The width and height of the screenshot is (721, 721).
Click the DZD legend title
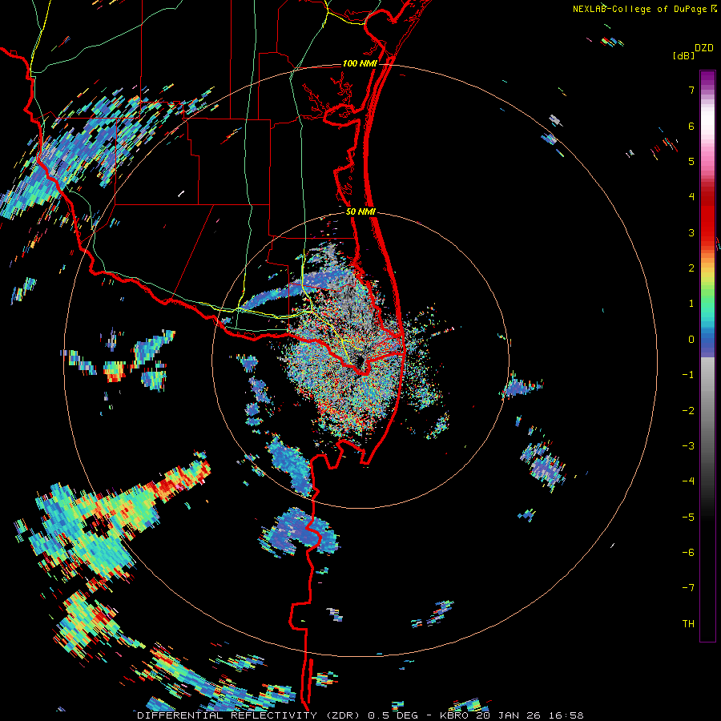click(x=704, y=47)
